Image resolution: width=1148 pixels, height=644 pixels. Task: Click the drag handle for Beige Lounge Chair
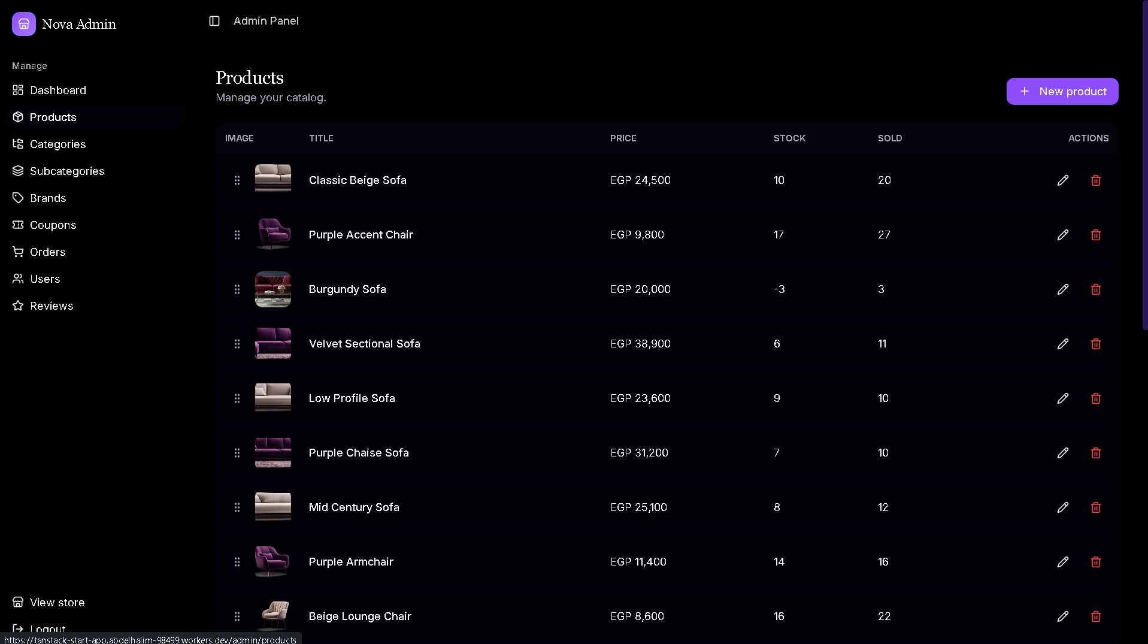[x=237, y=616]
